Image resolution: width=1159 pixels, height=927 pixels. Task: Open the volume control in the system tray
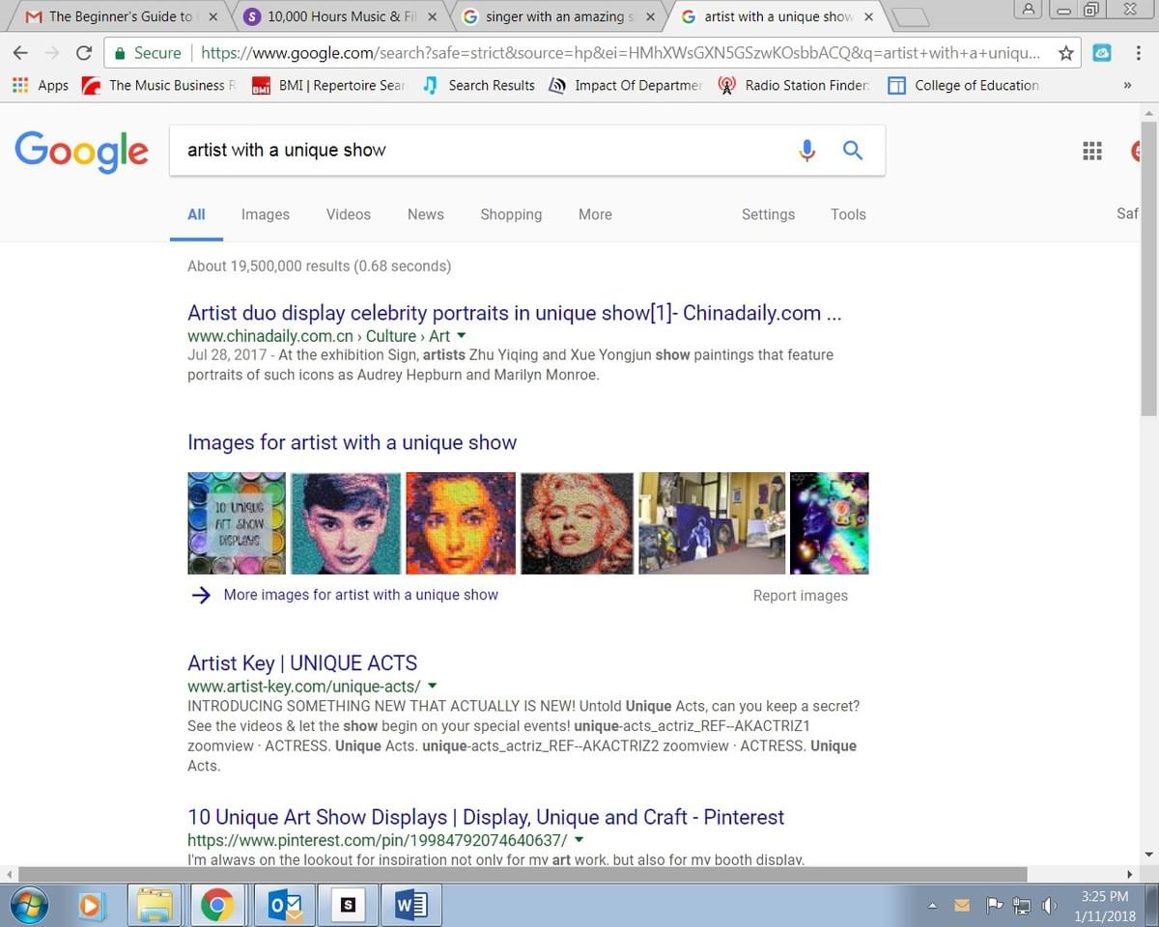pyautogui.click(x=1048, y=906)
